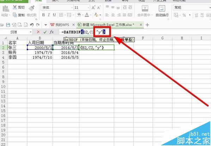211x146 pixels.
Task: Click the Select All corner of the grid
Action: [x=5, y=38]
